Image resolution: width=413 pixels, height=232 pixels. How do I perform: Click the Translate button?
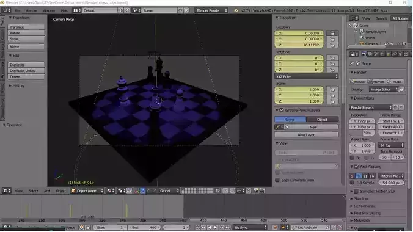point(26,27)
